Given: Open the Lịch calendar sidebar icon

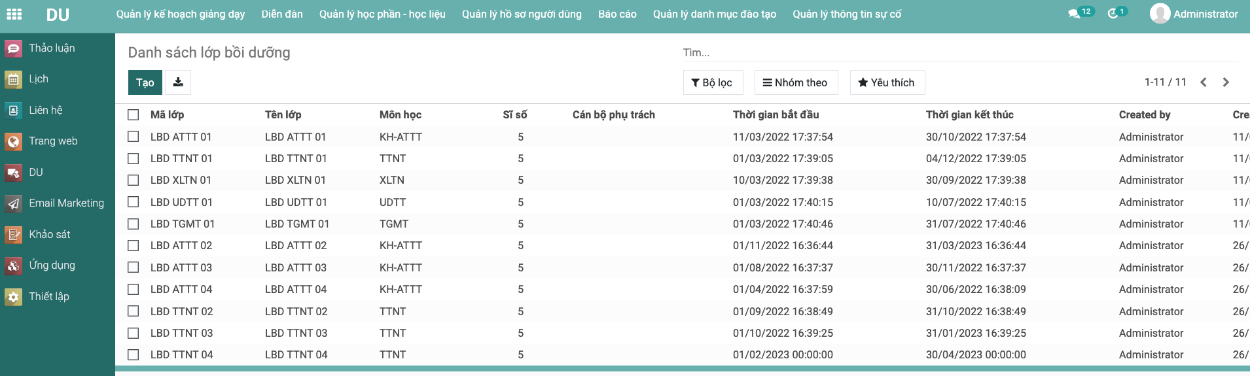Looking at the screenshot, I should [x=13, y=79].
